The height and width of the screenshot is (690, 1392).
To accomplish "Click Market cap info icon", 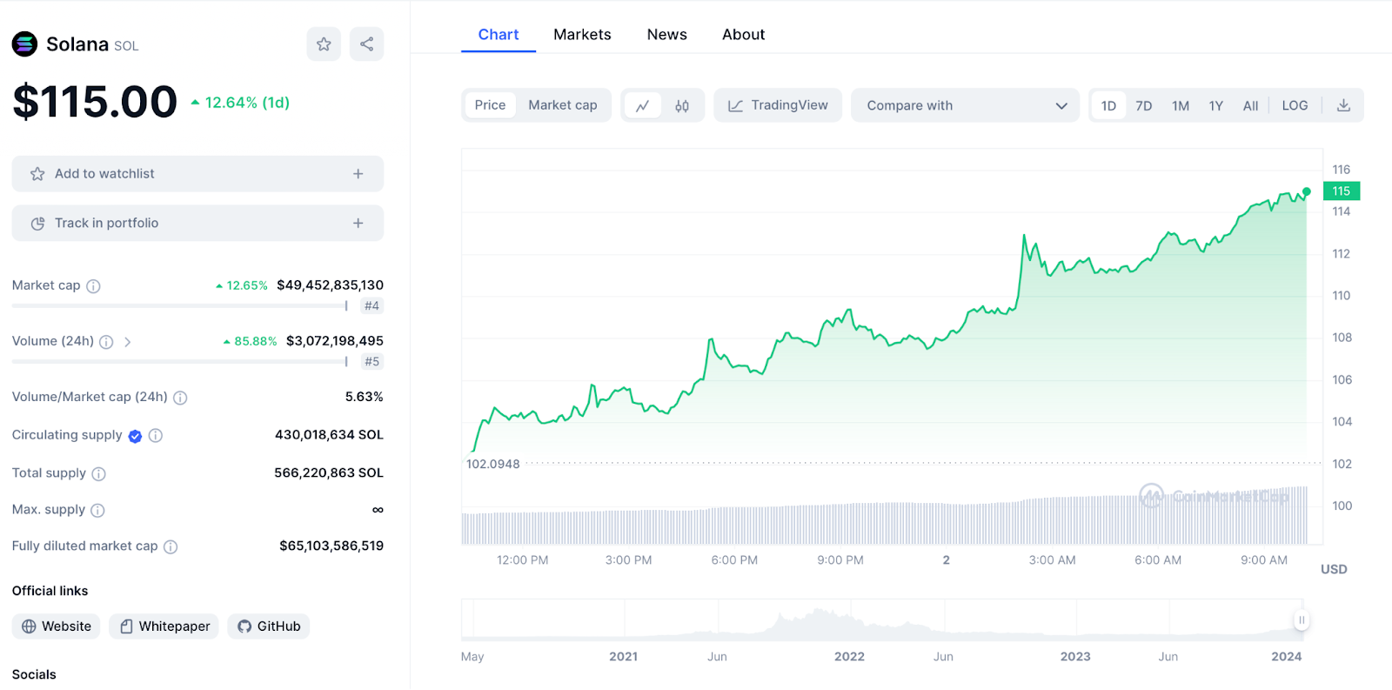I will click(93, 286).
